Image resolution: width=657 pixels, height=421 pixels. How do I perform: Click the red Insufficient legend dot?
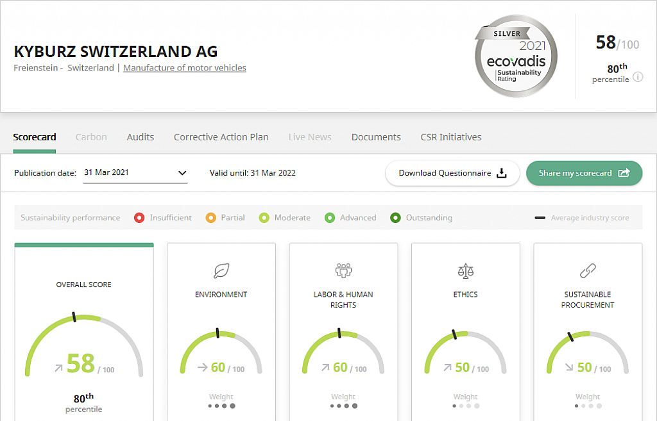tap(139, 218)
